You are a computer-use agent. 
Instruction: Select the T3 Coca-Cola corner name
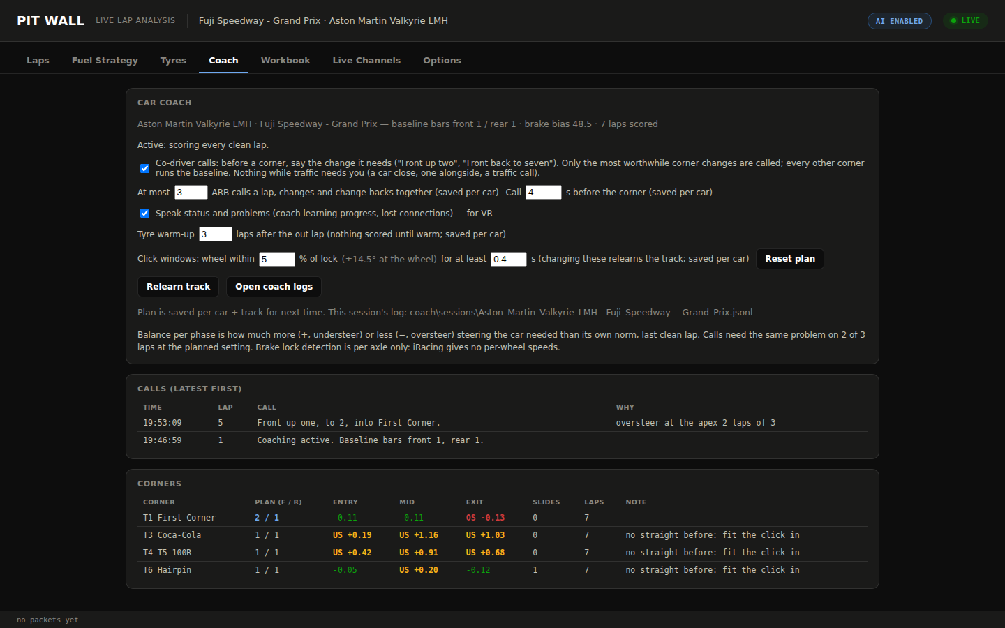[172, 535]
